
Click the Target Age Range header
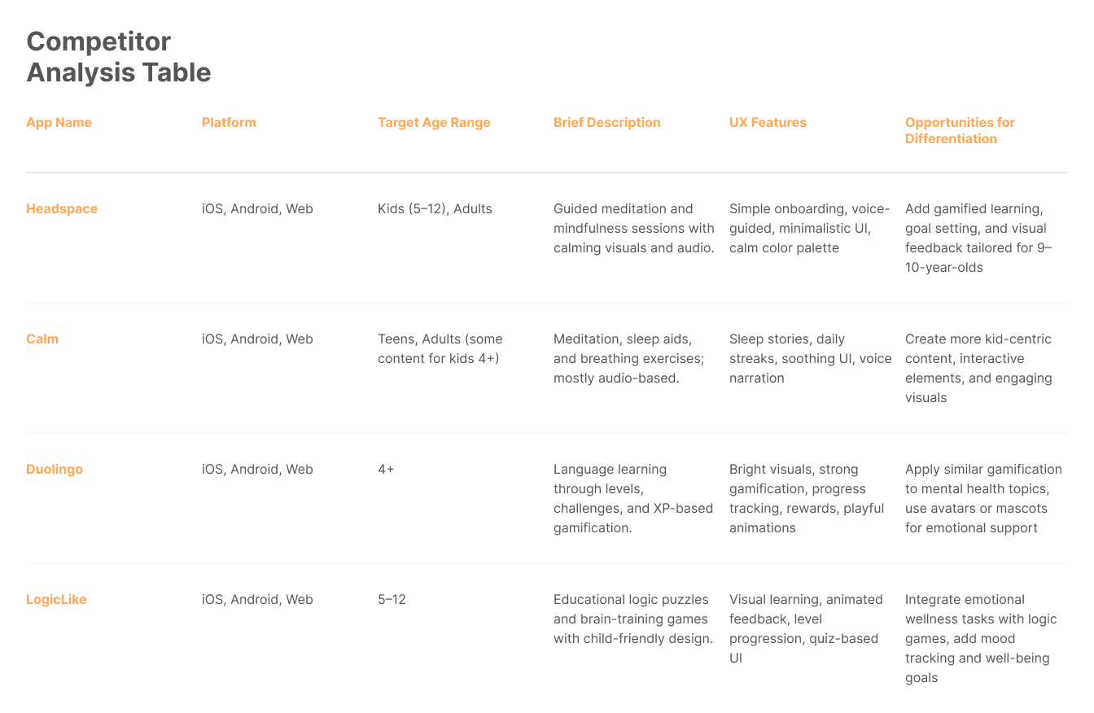click(x=434, y=123)
